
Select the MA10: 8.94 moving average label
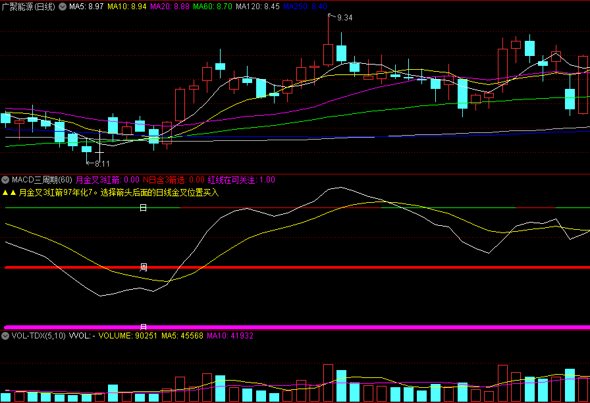pos(127,7)
